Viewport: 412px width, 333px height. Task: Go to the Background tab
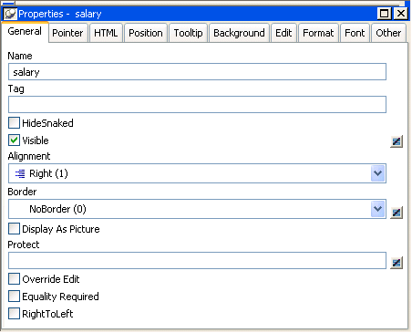[x=239, y=33]
